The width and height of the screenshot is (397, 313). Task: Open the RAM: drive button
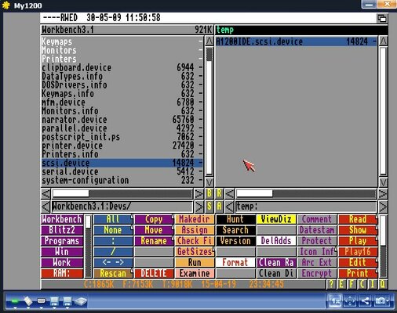tap(62, 273)
